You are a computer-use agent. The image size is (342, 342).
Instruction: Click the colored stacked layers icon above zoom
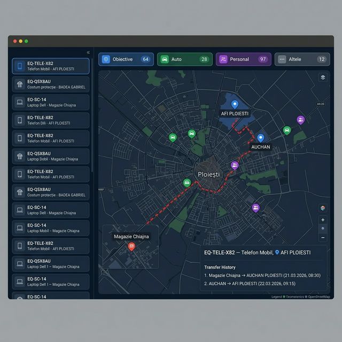click(322, 208)
